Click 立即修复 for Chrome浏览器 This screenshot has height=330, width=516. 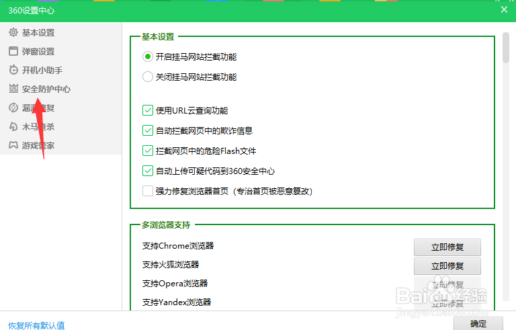pos(447,247)
